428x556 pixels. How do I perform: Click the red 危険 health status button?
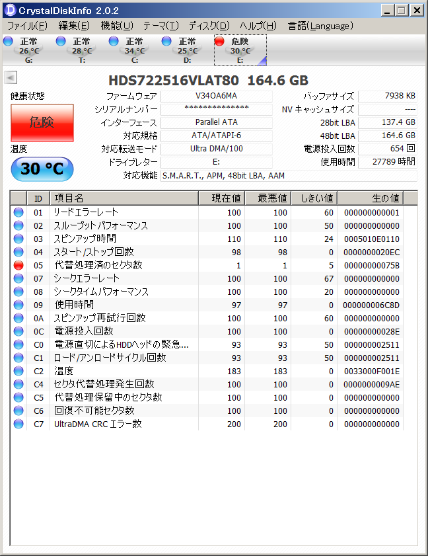pyautogui.click(x=42, y=123)
